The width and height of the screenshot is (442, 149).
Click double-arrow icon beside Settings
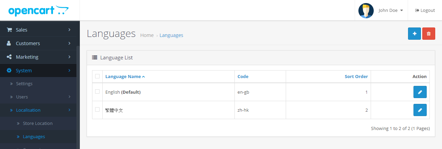11,84
